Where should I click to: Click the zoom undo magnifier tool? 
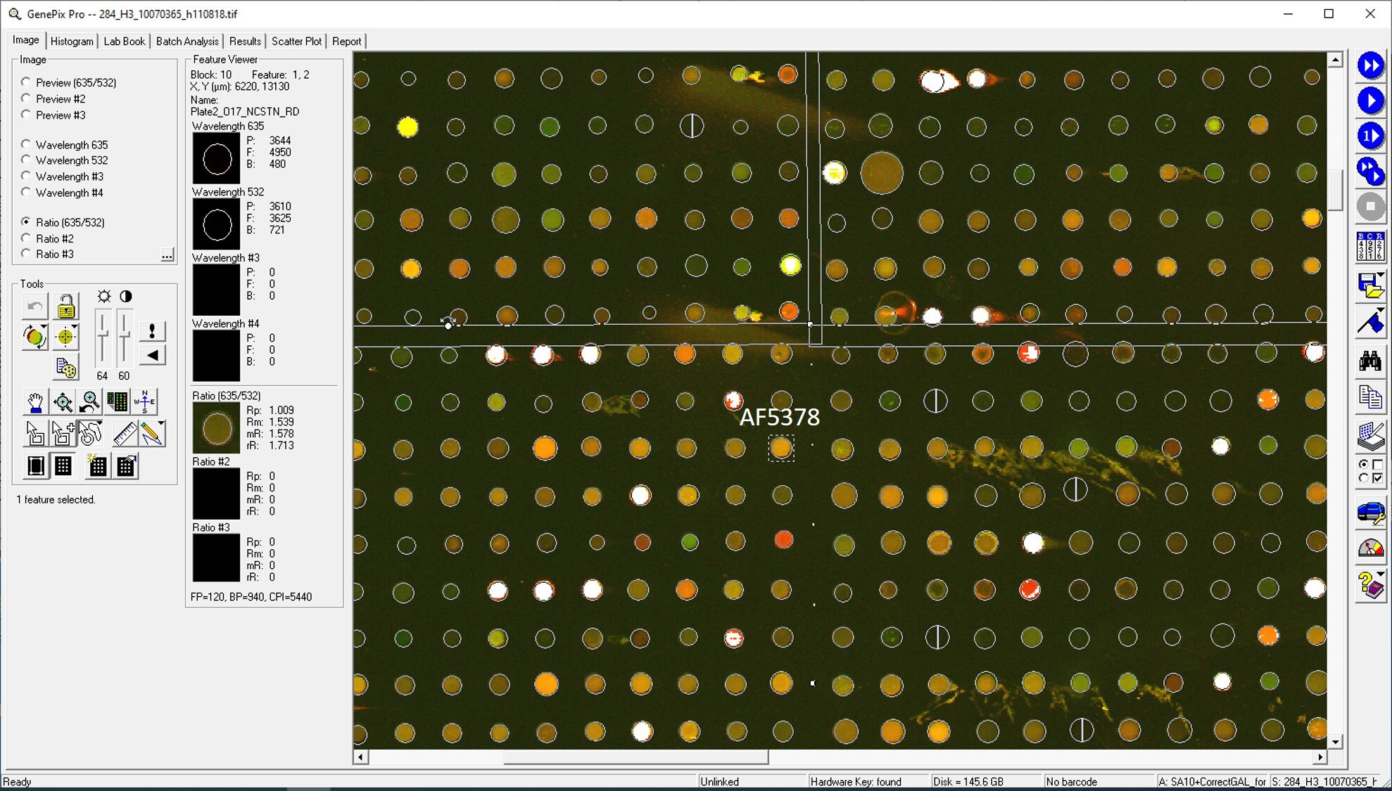coord(89,402)
